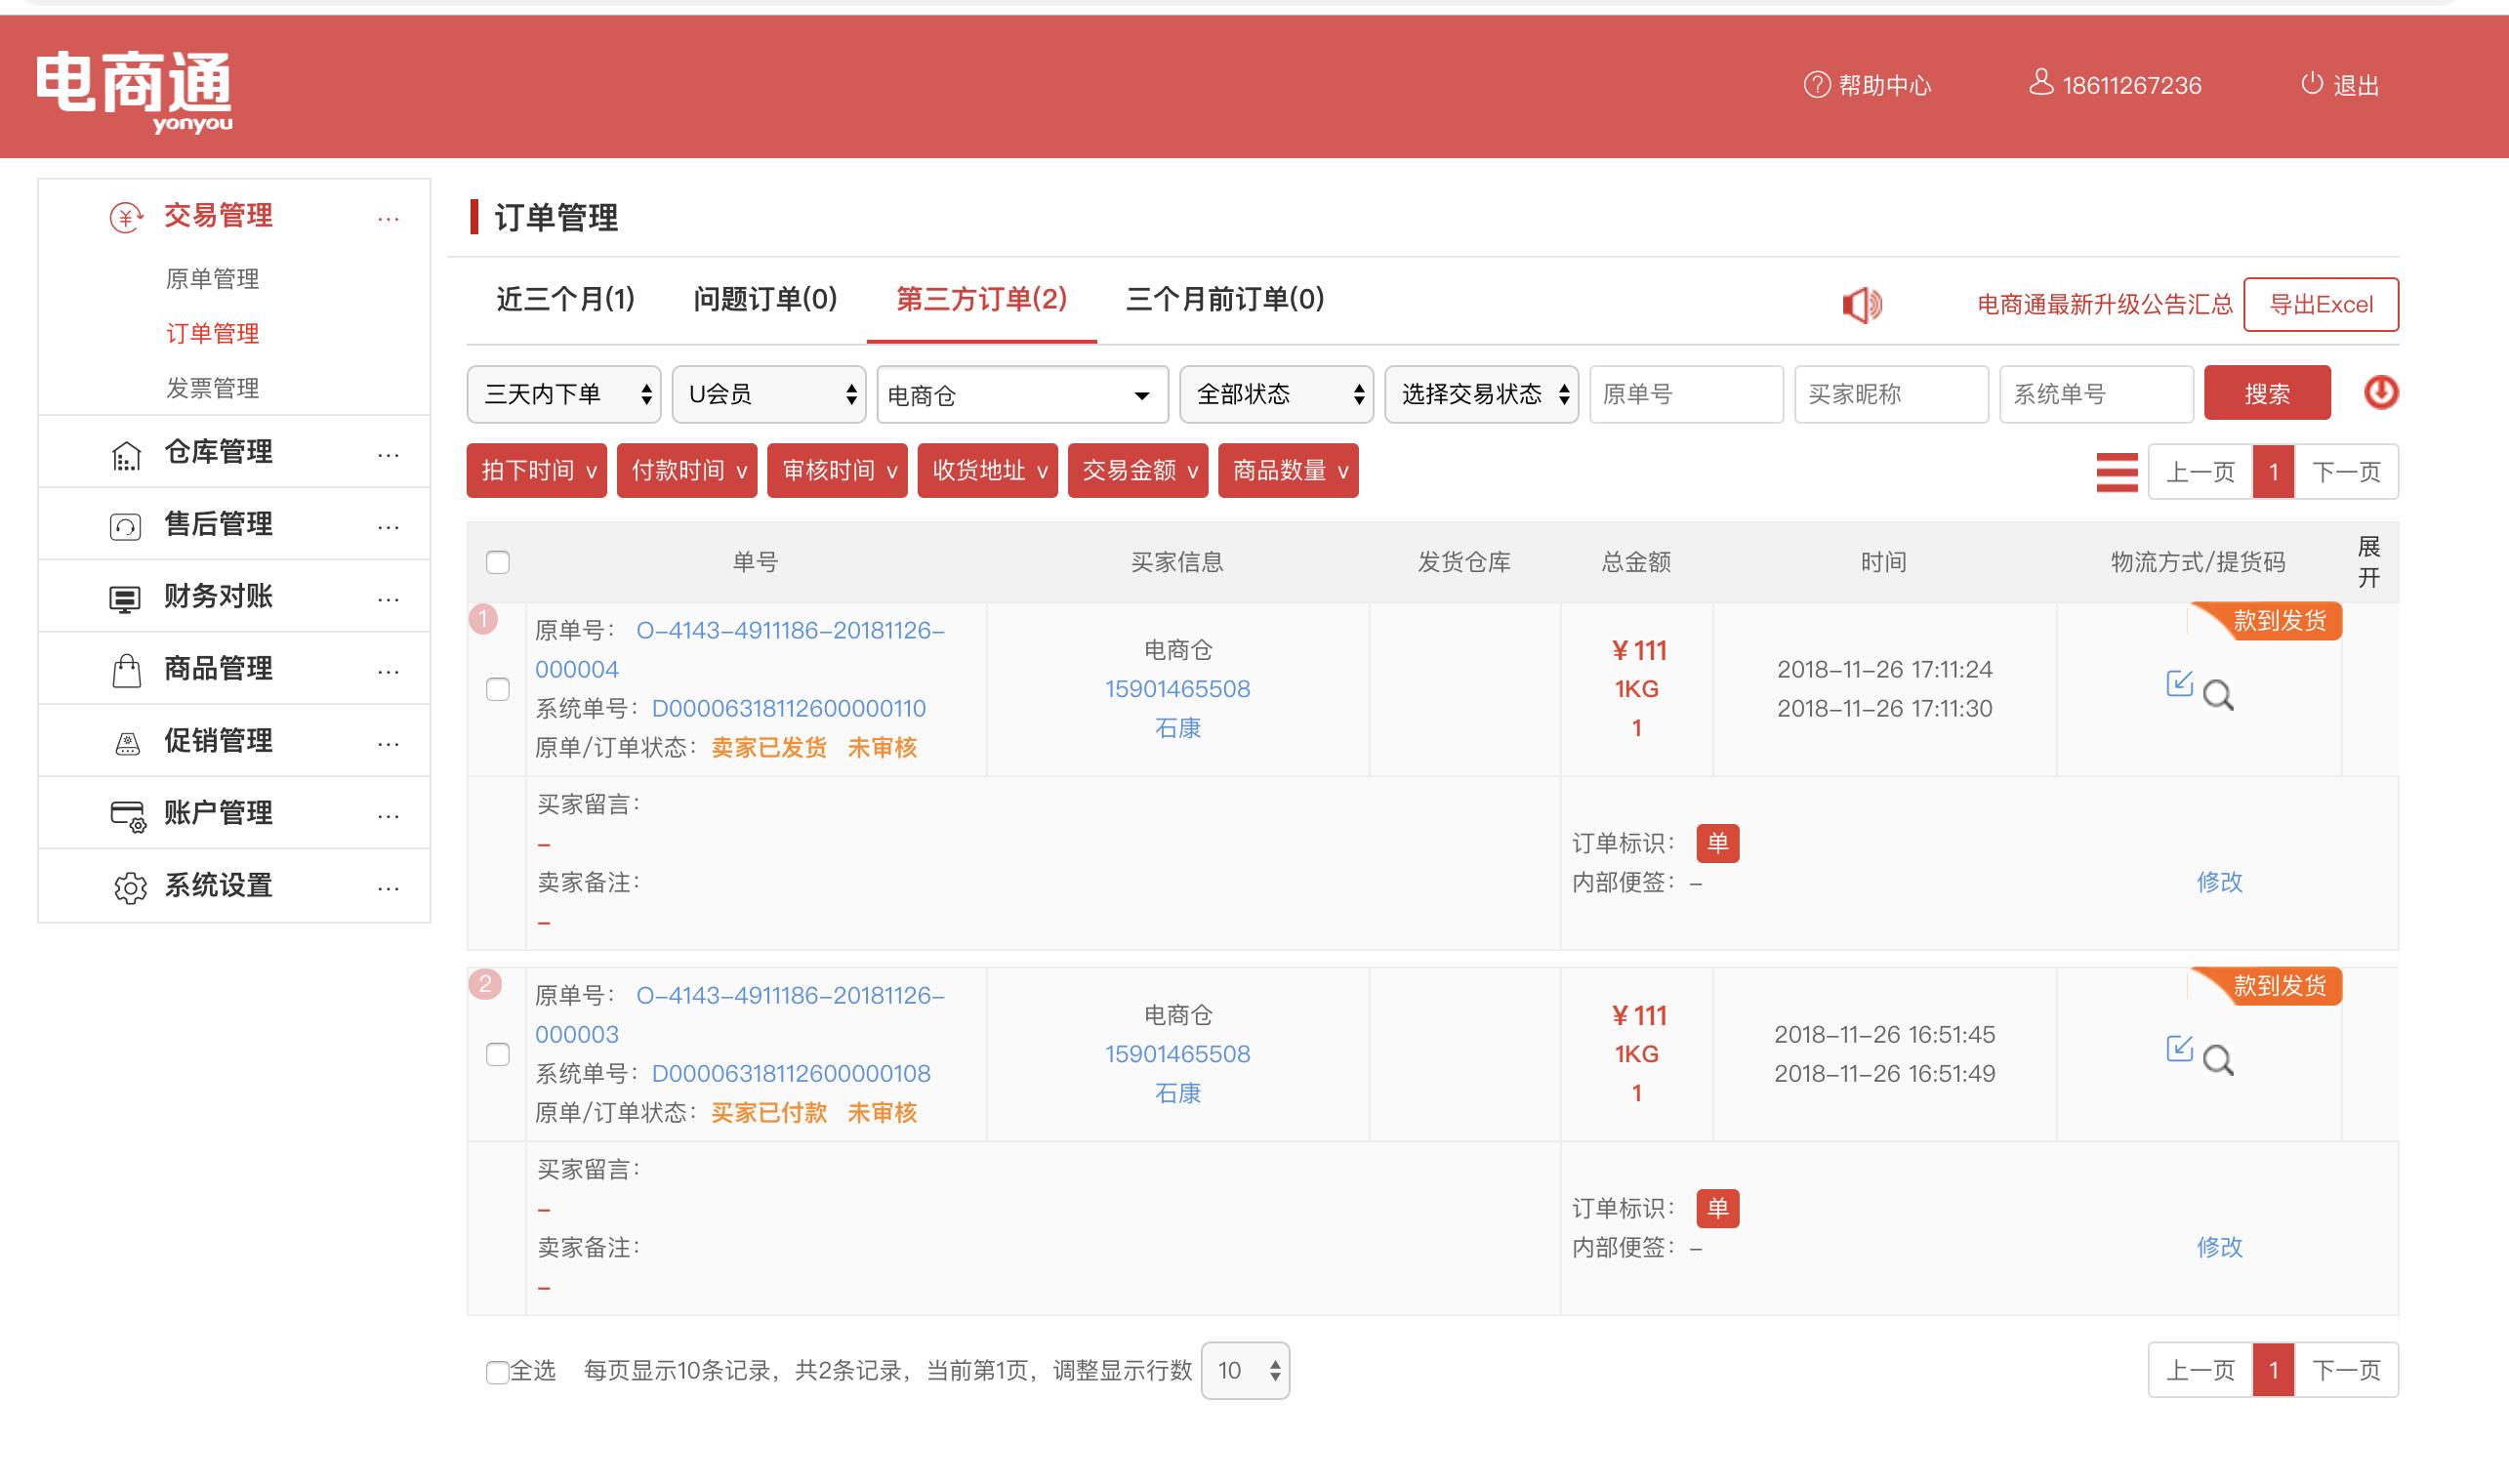The image size is (2509, 1484).
Task: Click the 买家昵称 input field
Action: click(1890, 394)
